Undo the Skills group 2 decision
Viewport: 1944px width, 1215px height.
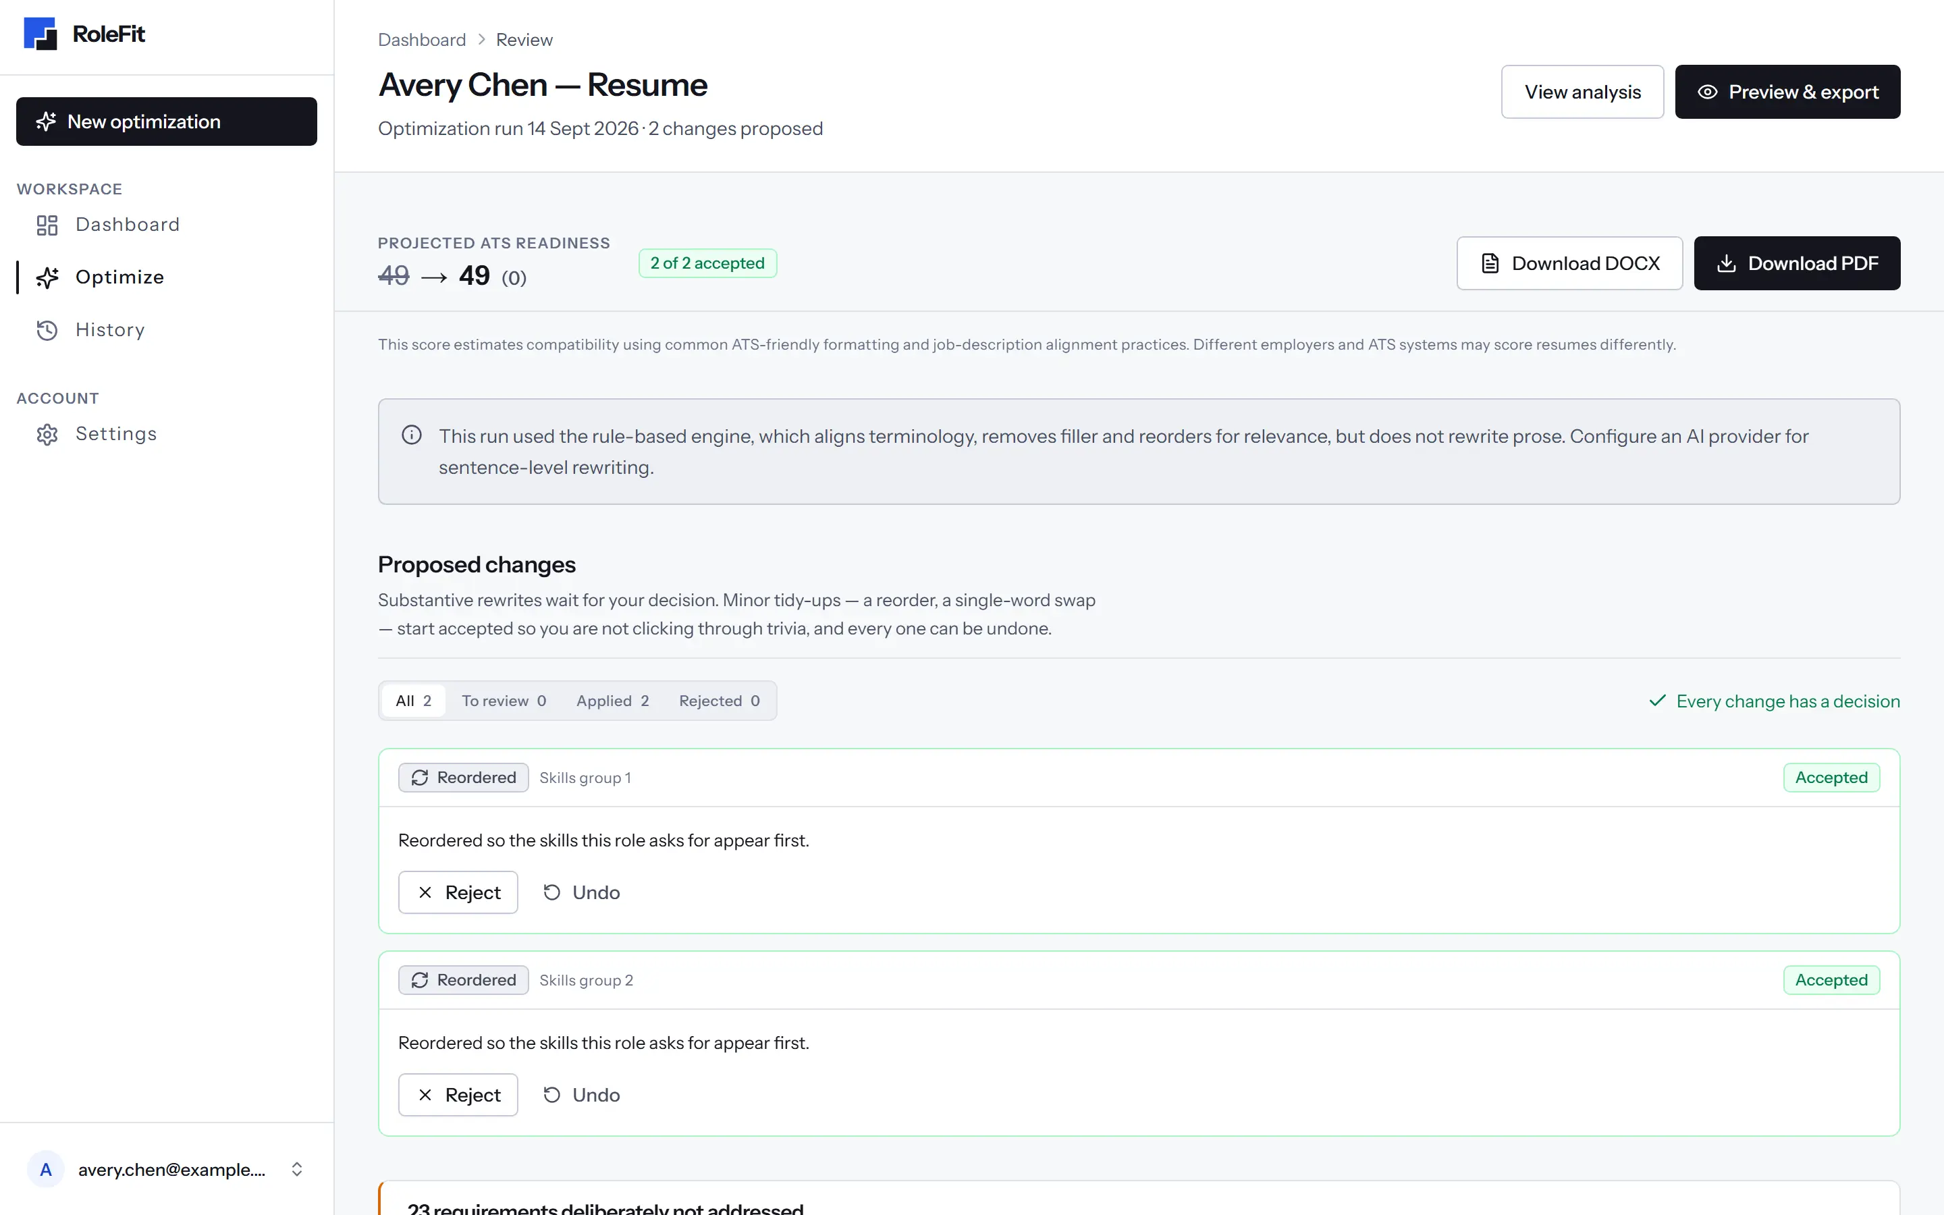coord(580,1094)
